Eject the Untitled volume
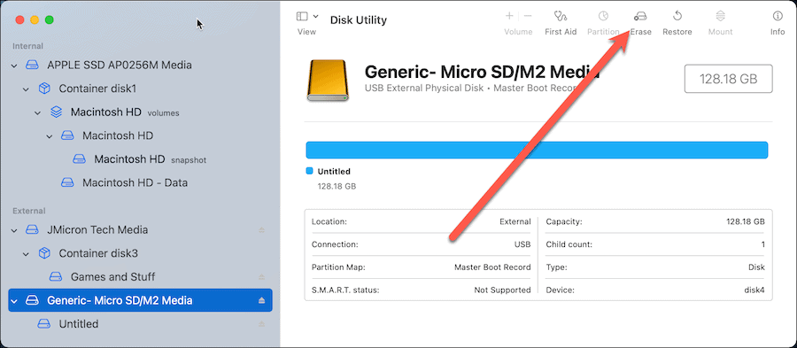 [262, 324]
